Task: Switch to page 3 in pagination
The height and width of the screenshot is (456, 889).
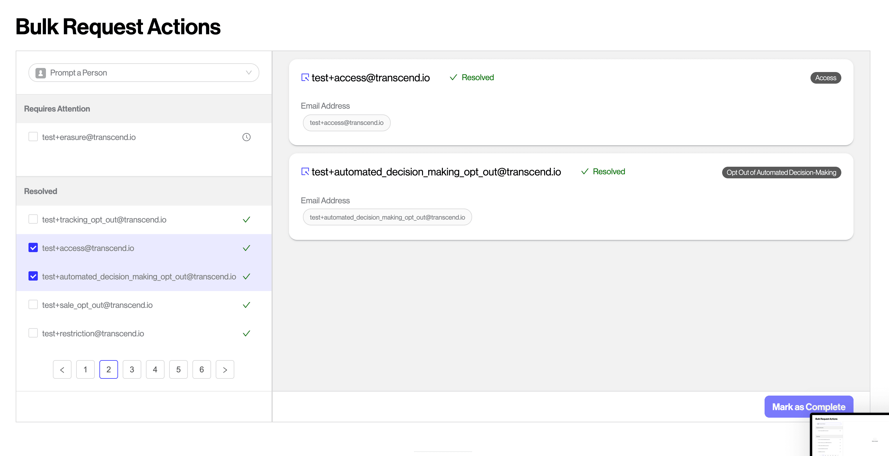Action: tap(132, 369)
